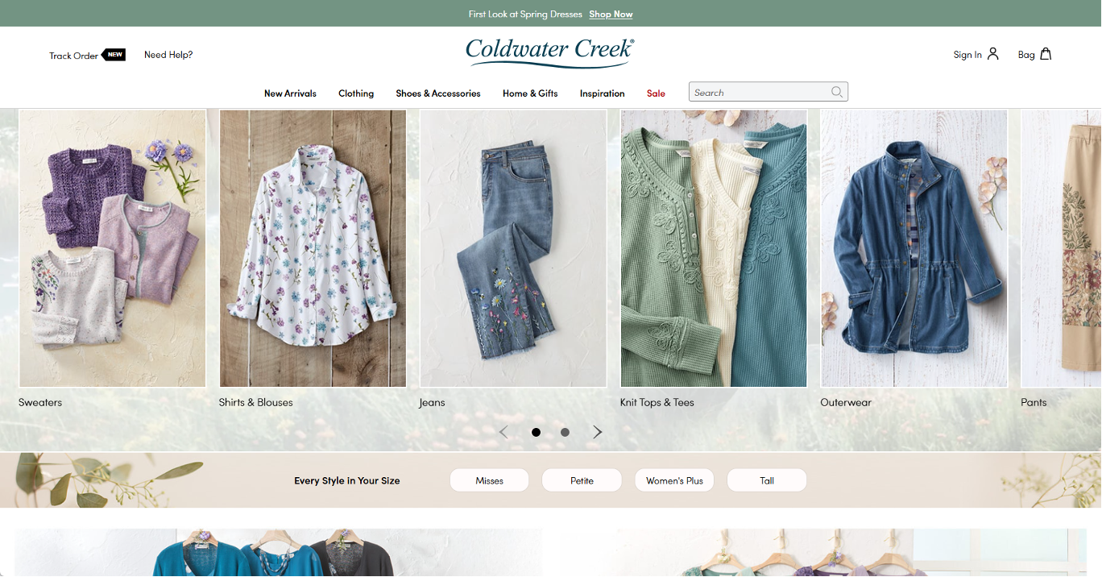Click the search magnifier icon
Viewport: 1102px width, 577px height.
click(x=837, y=92)
